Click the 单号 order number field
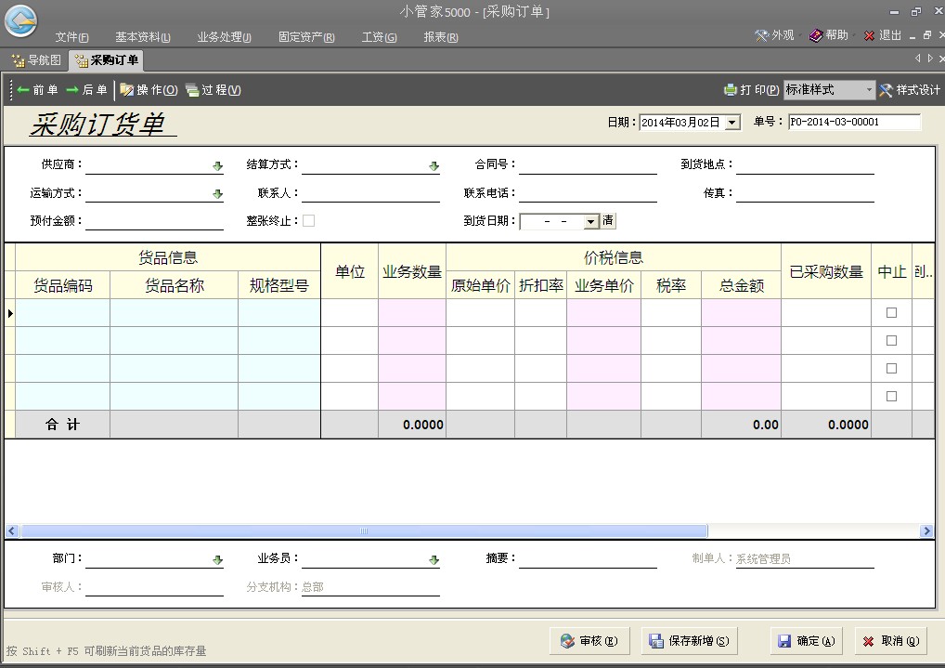This screenshot has width=945, height=668. point(855,122)
